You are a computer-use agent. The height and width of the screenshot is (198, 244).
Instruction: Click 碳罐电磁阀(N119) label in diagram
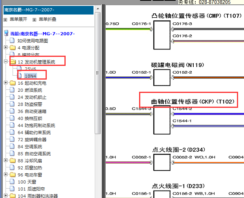[x=177, y=65]
